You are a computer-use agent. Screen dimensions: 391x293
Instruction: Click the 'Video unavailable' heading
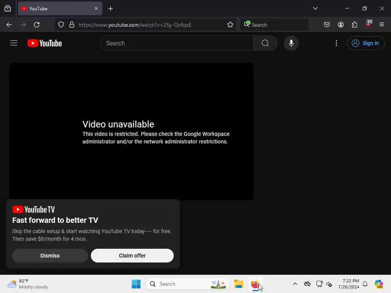[118, 124]
